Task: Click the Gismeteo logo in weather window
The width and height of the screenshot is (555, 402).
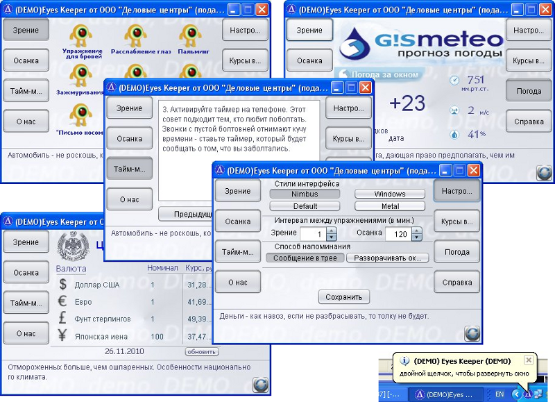Action: pyautogui.click(x=421, y=44)
